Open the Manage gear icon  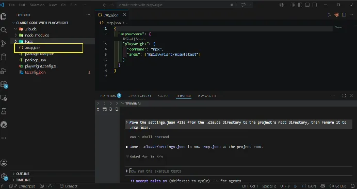[x=4, y=177]
